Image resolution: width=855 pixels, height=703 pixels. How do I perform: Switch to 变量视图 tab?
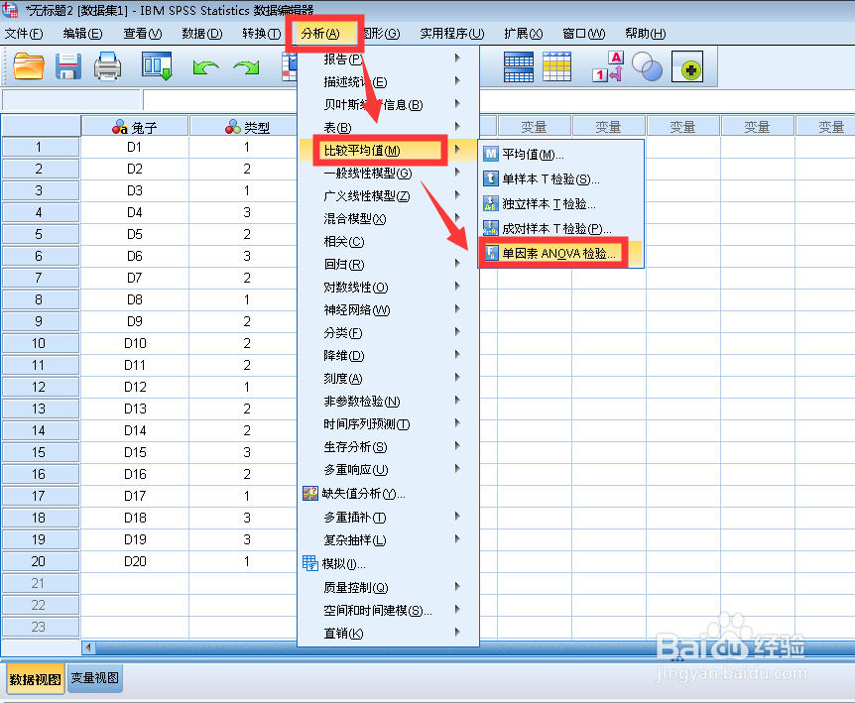95,678
